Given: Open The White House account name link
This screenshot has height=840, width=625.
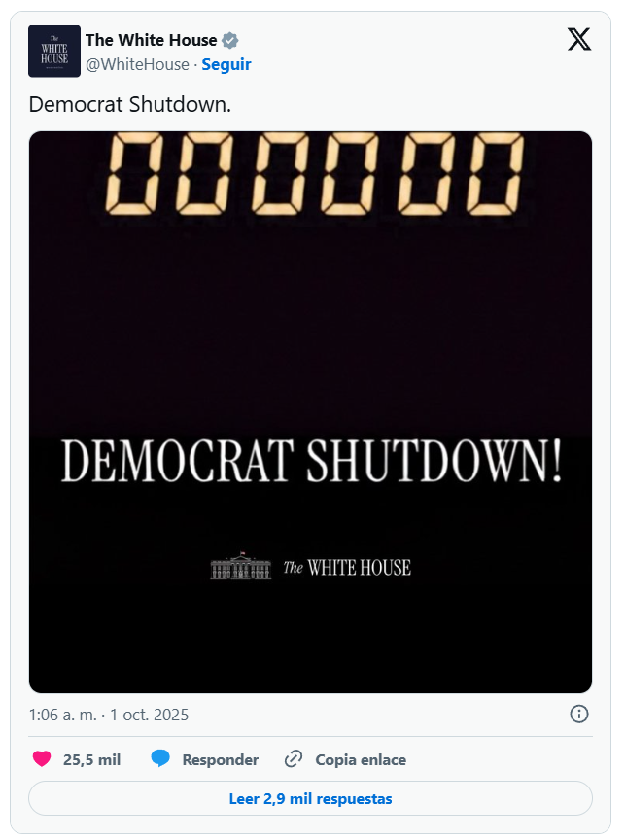Looking at the screenshot, I should point(151,40).
